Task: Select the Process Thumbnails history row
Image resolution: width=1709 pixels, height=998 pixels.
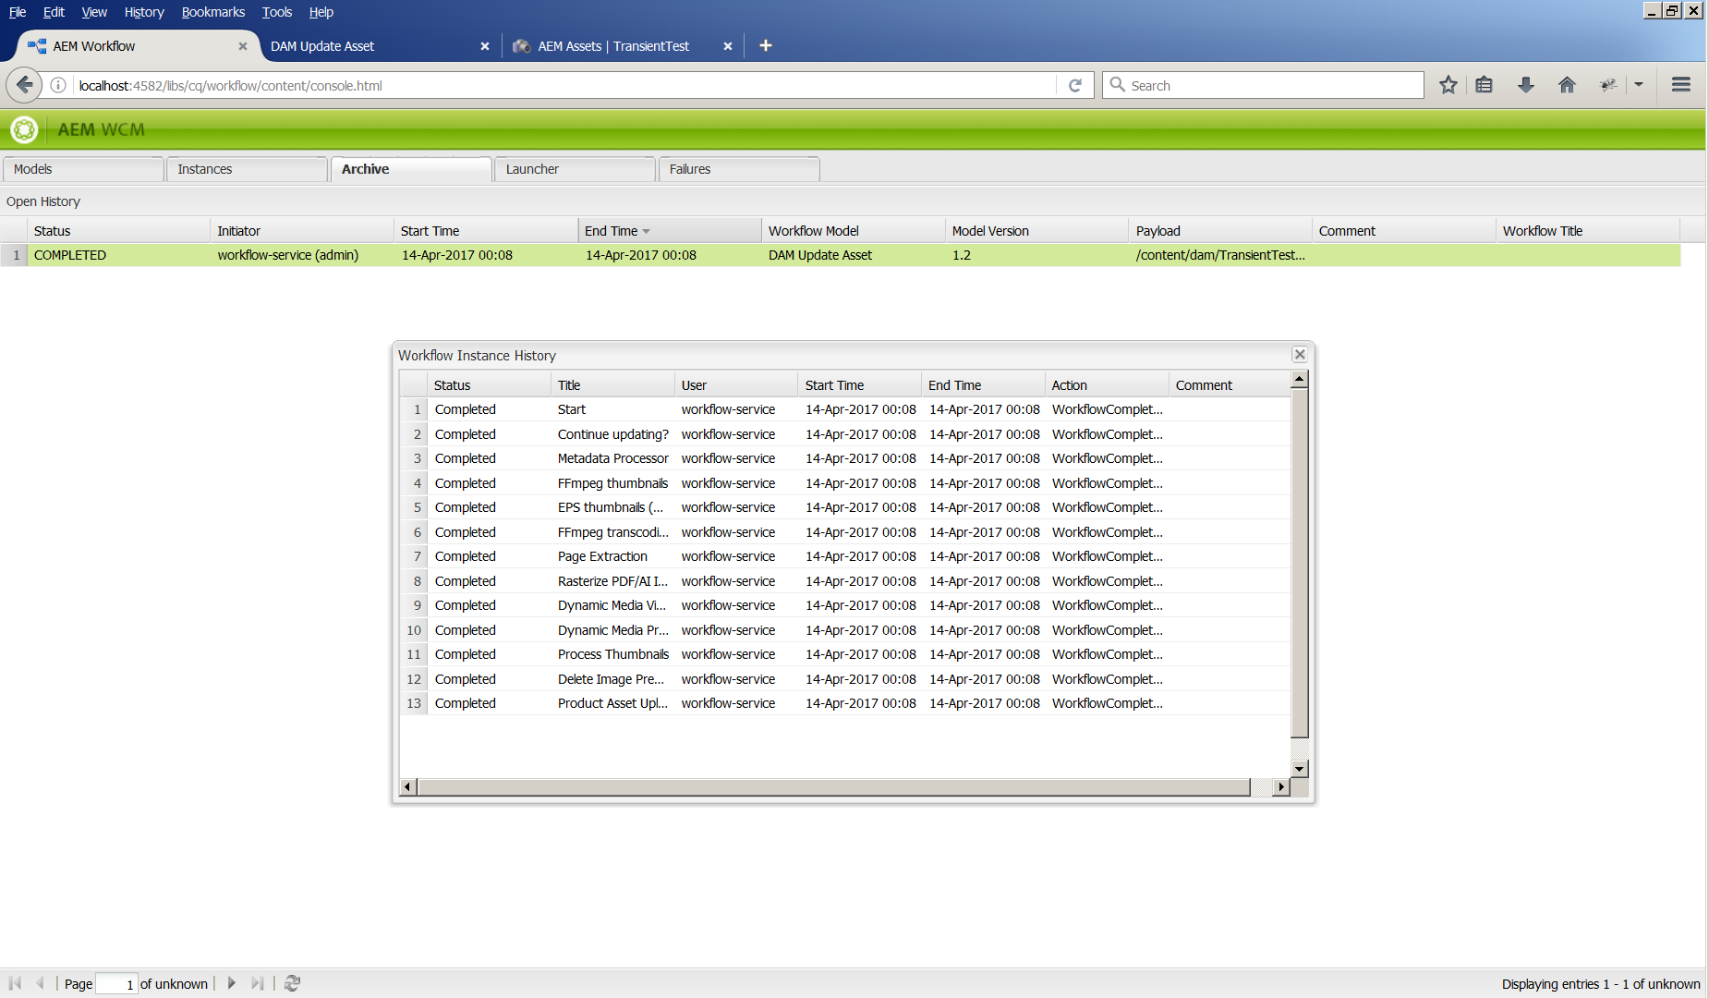Action: pos(844,654)
